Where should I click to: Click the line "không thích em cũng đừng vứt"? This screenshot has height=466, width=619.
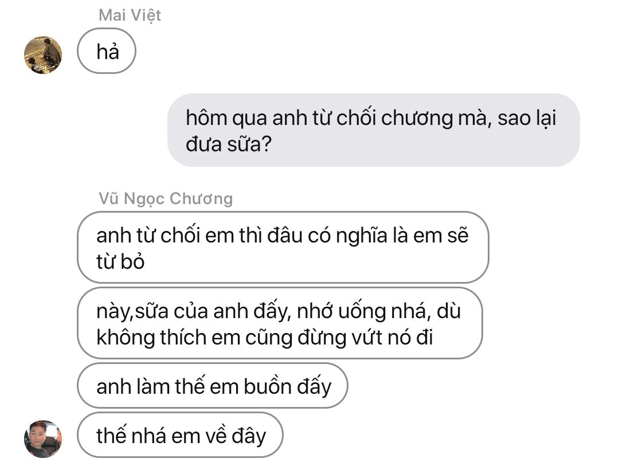click(x=264, y=337)
